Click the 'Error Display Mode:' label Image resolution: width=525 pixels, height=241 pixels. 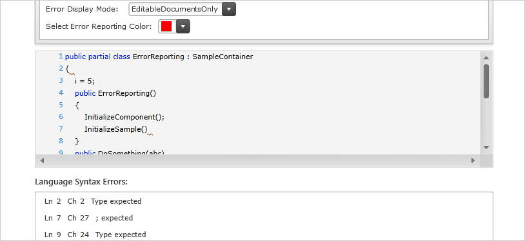point(82,10)
